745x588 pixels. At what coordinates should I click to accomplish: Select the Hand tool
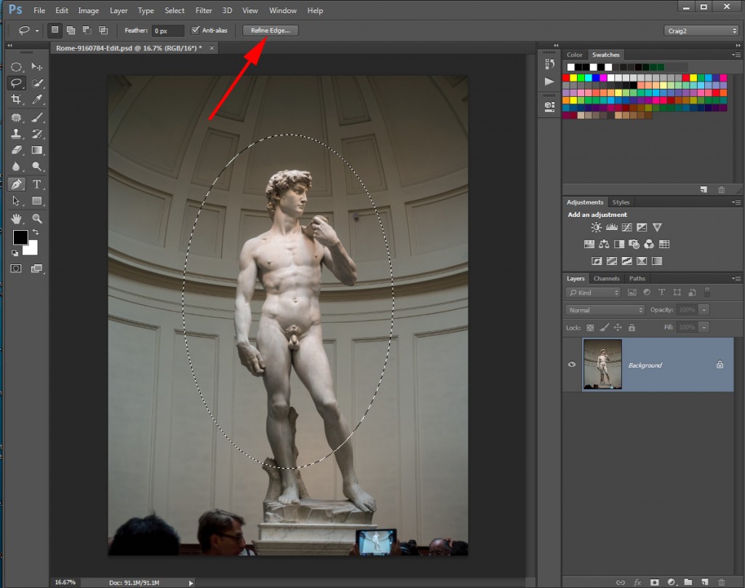tap(16, 218)
